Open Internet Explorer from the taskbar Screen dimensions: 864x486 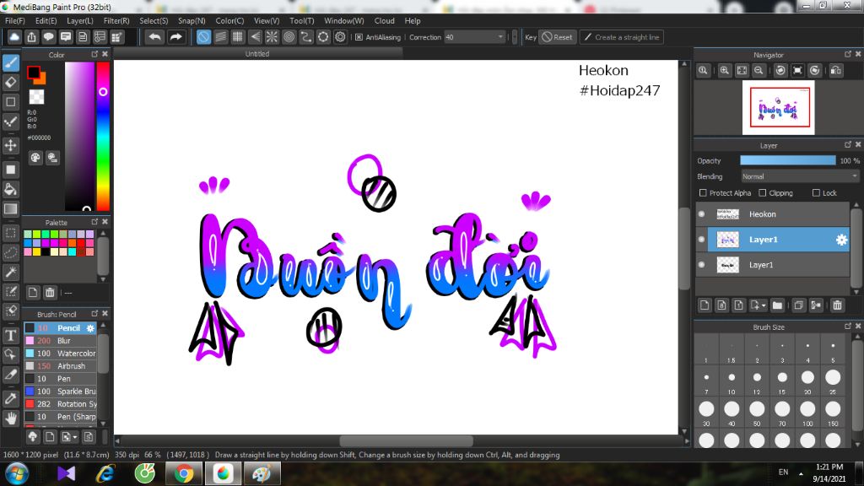(x=105, y=473)
